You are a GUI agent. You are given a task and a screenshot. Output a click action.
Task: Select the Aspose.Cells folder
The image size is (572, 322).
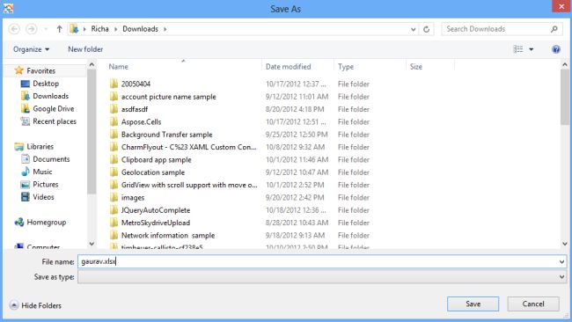click(x=141, y=121)
